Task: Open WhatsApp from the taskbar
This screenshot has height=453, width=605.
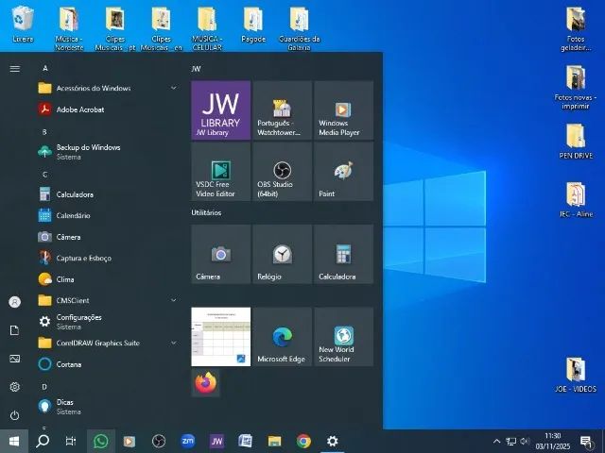Action: coord(101,441)
